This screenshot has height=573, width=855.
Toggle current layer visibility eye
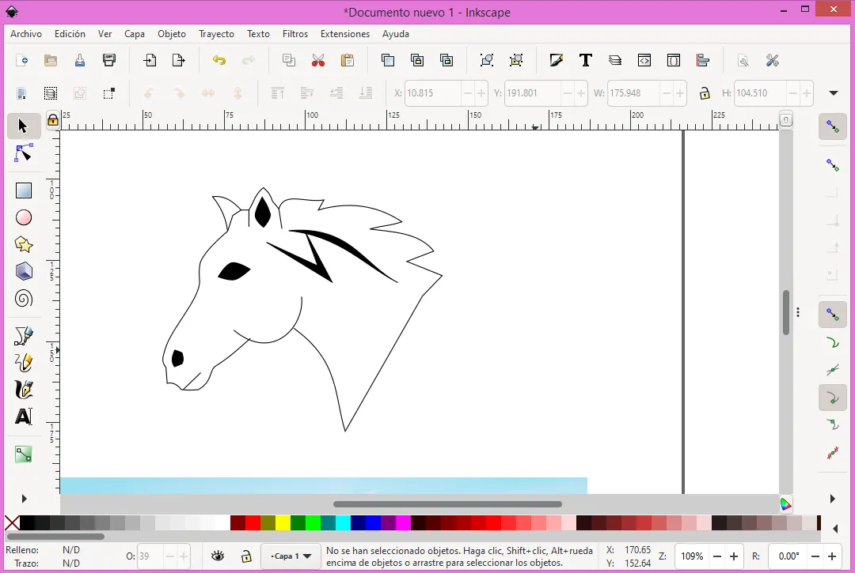pos(218,556)
